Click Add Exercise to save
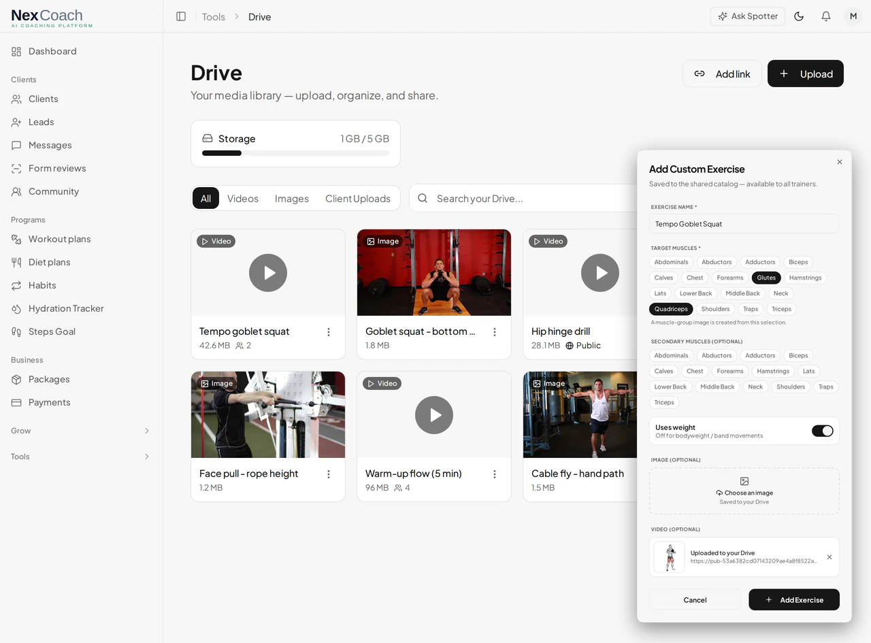 coord(794,599)
